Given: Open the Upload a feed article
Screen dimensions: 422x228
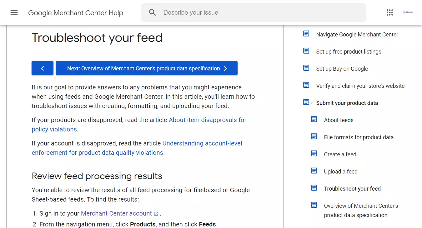Looking at the screenshot, I should pyautogui.click(x=341, y=172).
